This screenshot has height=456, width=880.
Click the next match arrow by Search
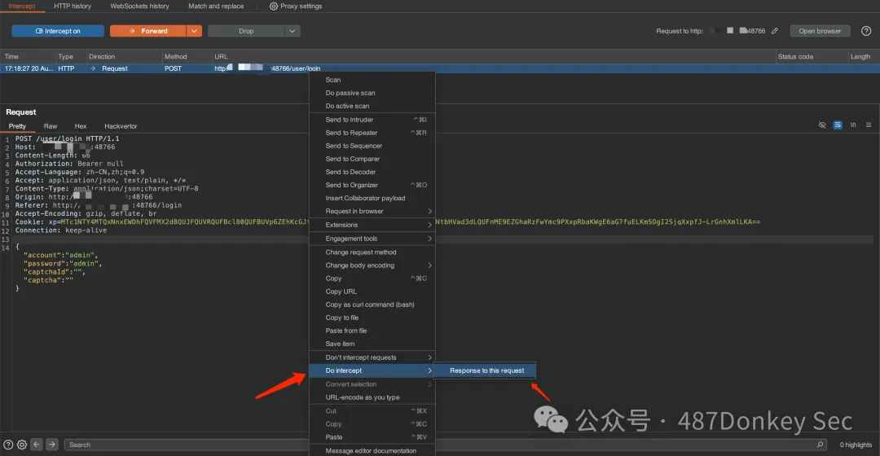[x=52, y=445]
